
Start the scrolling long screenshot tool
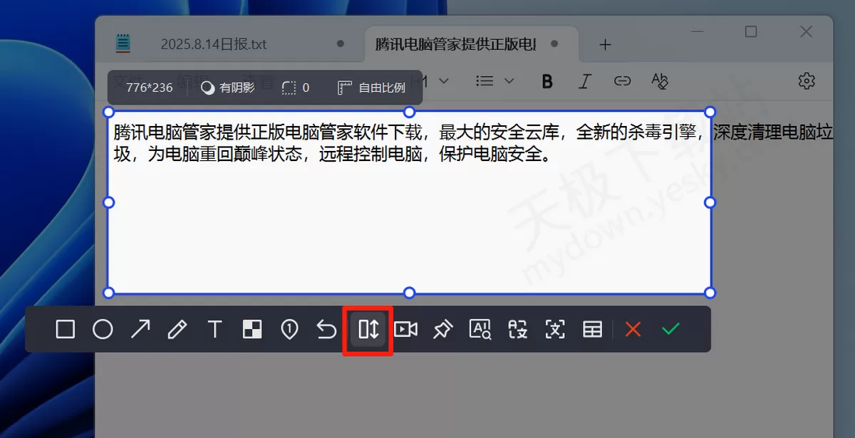[368, 329]
